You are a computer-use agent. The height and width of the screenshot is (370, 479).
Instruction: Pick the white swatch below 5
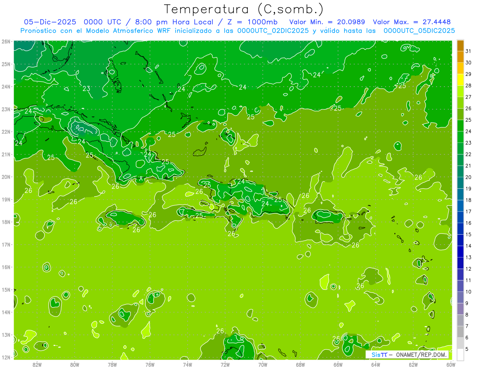(x=460, y=354)
